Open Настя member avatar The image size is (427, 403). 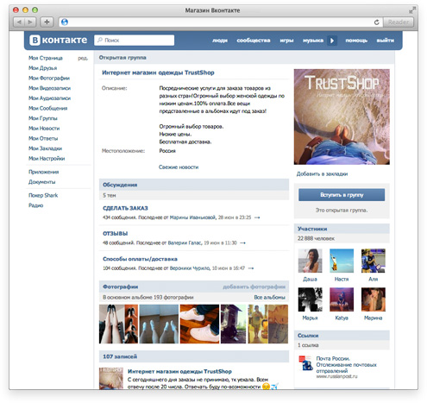click(342, 261)
